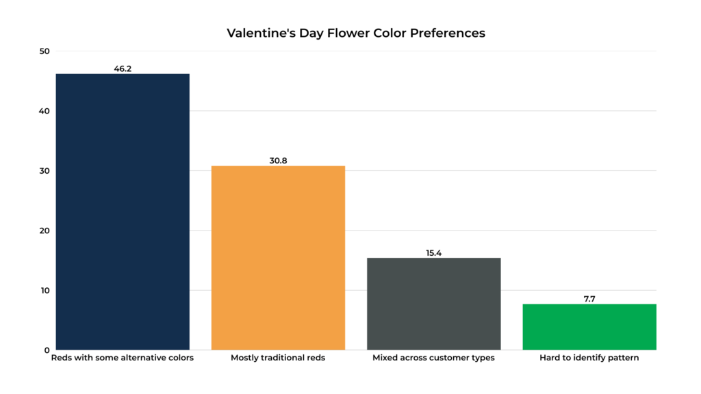Viewport: 701px width, 394px height.
Task: Click the y-axis tick label 50
Action: click(44, 51)
